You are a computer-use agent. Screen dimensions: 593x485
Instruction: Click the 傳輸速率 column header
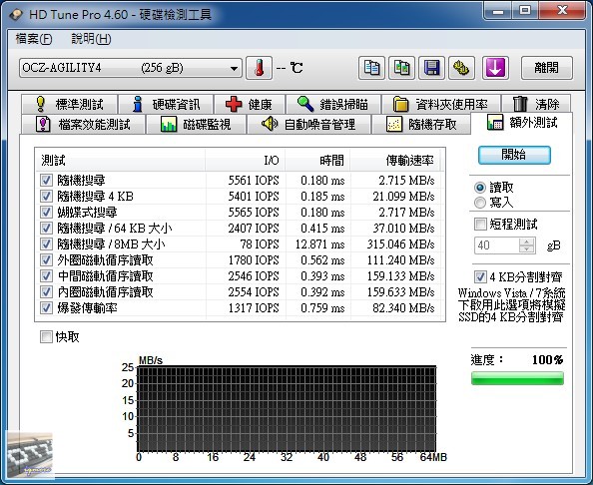click(395, 161)
